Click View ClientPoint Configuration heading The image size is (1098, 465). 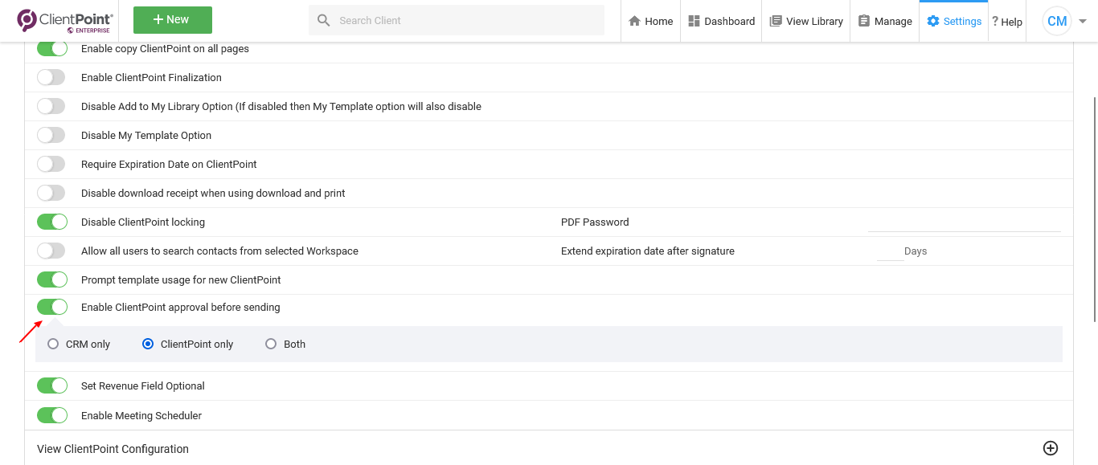(113, 449)
